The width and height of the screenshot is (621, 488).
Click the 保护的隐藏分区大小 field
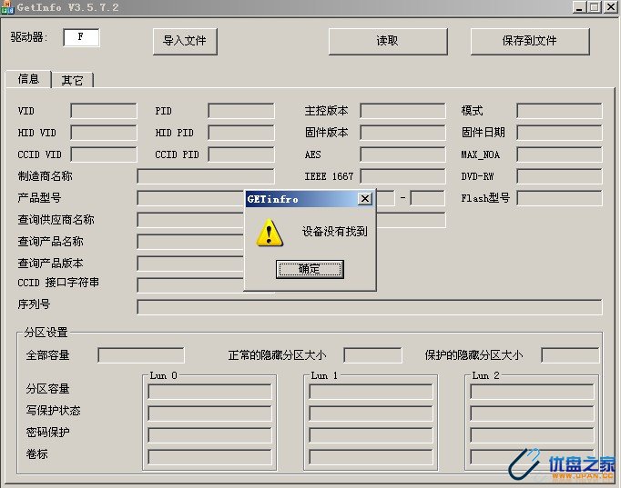[570, 355]
